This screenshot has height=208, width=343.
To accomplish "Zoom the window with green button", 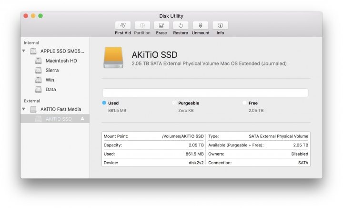I will click(40, 16).
